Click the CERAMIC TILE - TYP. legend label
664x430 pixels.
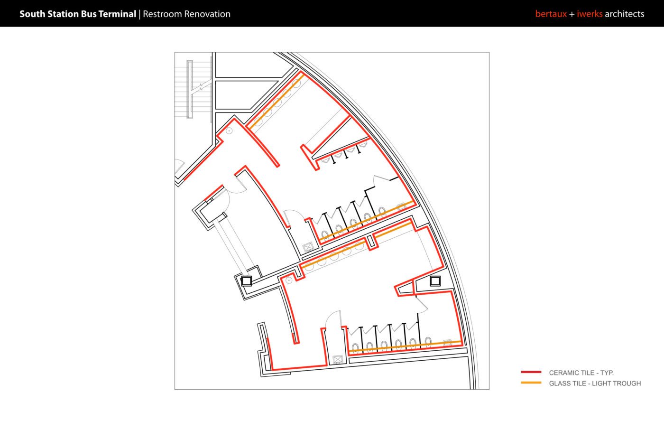(x=581, y=373)
